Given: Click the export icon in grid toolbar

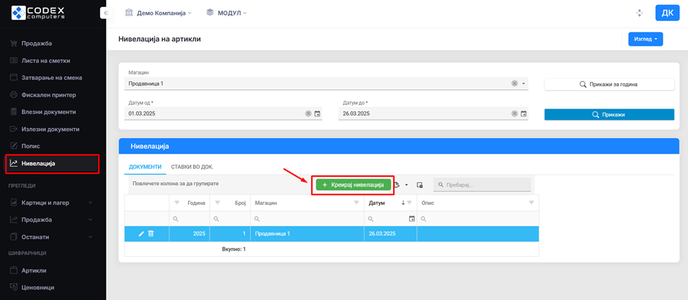Looking at the screenshot, I should coord(397,185).
